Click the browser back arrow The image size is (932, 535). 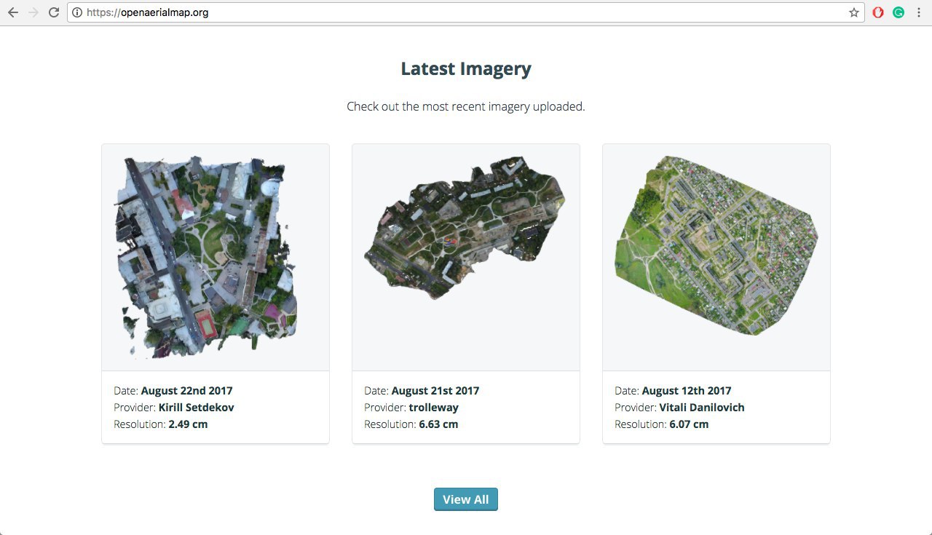pos(13,12)
